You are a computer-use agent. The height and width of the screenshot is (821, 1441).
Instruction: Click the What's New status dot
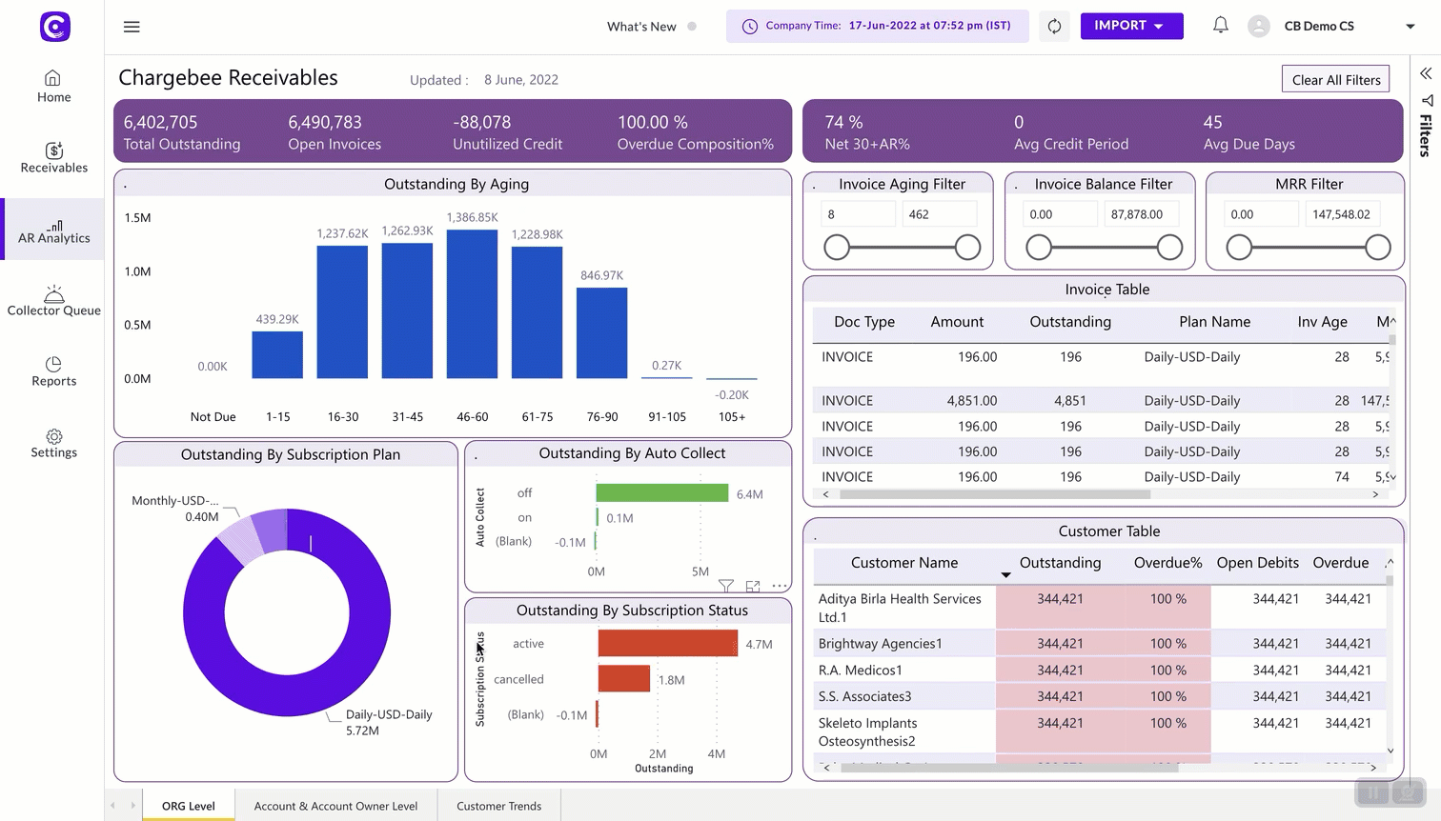692,27
